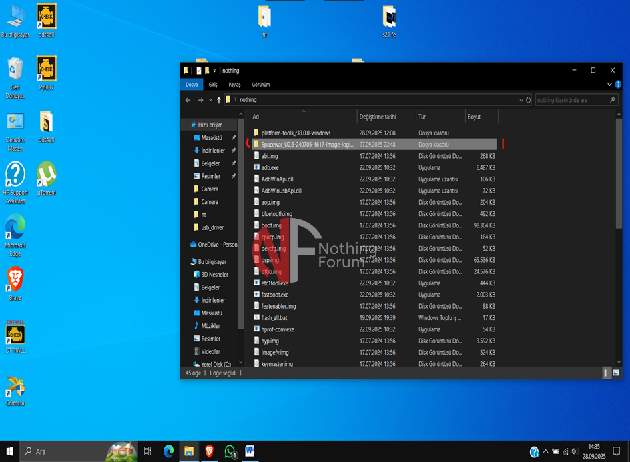This screenshot has height=462, width=630.
Task: Open the Dosya menu tab
Action: tap(192, 85)
